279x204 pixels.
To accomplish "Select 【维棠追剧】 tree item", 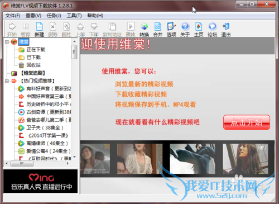I will click(x=33, y=73).
